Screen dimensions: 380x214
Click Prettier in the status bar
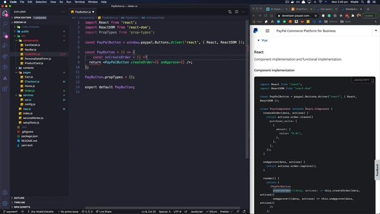[226, 212]
